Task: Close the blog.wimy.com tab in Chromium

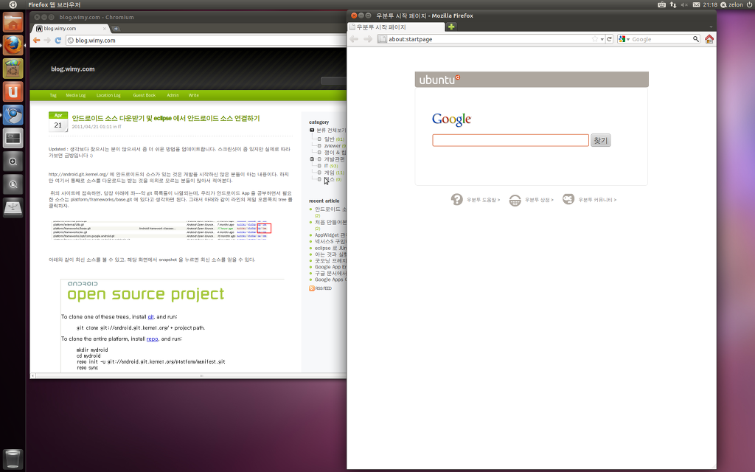Action: [105, 29]
